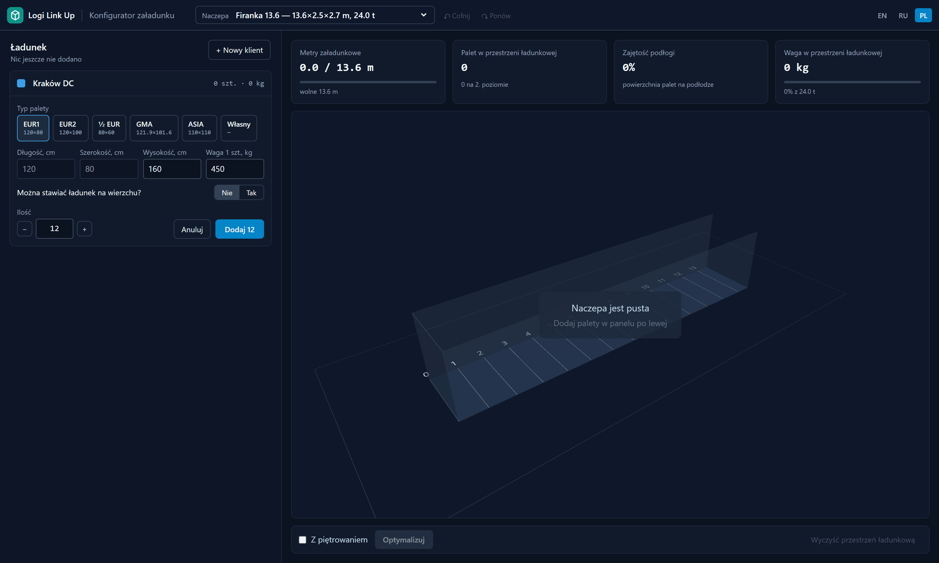Choose the ½ EUR 80×60 pallet type
Viewport: 939px width, 563px height.
tap(109, 128)
